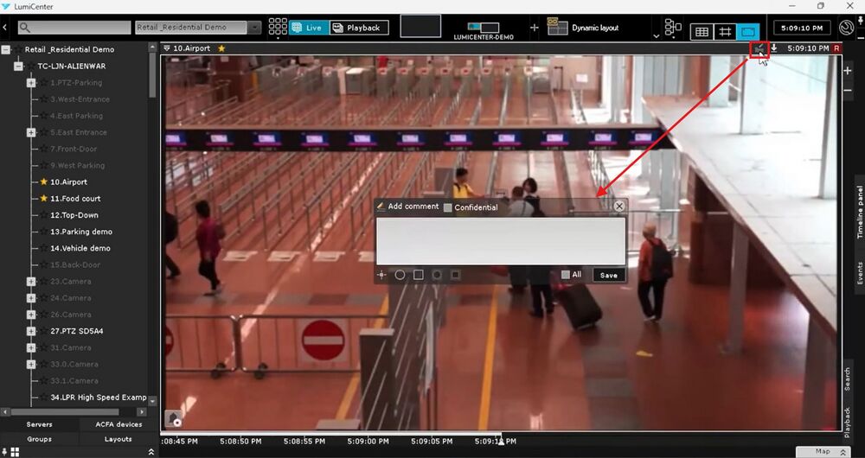Collapse the TC-LJN-ALIENWAR server node
The width and height of the screenshot is (865, 458).
18,66
